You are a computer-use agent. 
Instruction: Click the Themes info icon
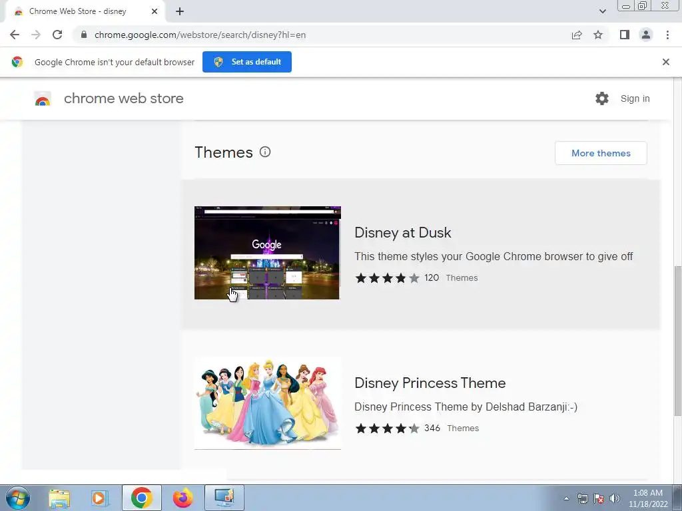click(x=265, y=152)
